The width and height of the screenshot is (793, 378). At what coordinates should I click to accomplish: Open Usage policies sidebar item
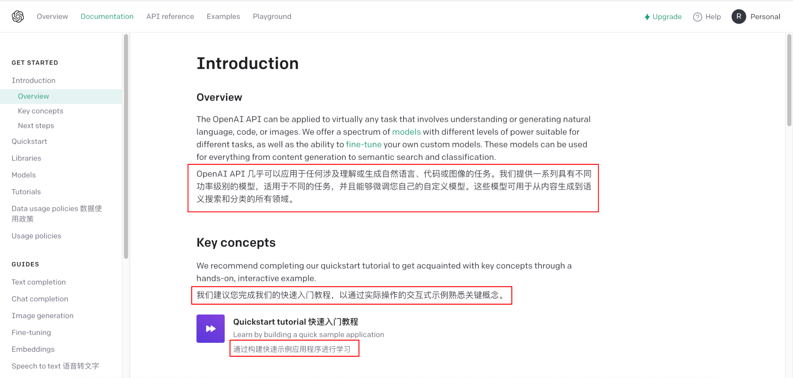coord(36,236)
